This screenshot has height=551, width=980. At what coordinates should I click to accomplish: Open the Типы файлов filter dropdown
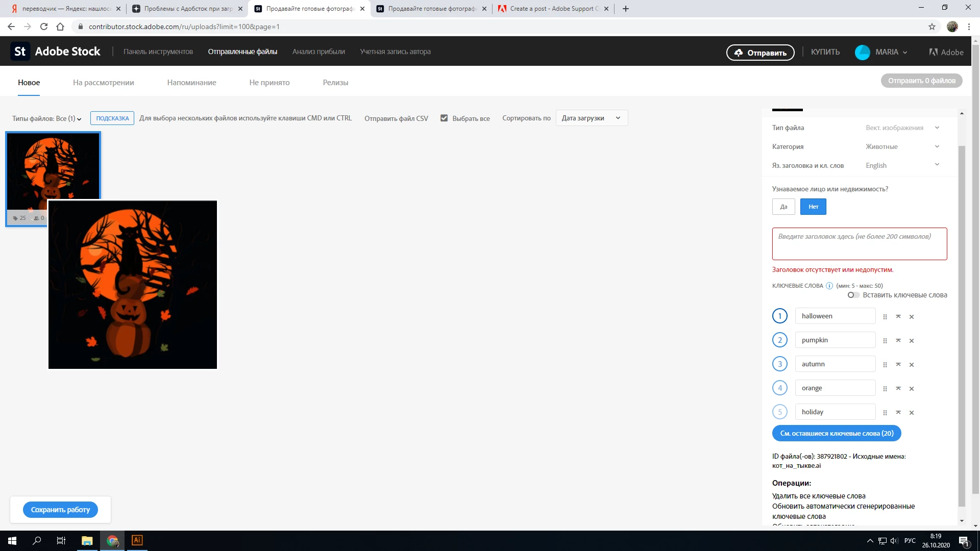click(x=47, y=118)
